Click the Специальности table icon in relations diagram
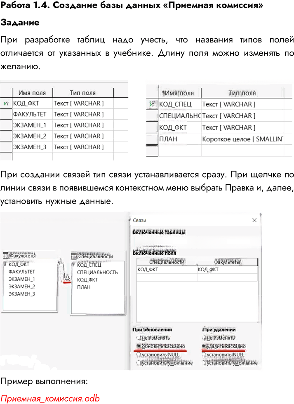Viewport: 294px width, 404px height. pyautogui.click(x=74, y=256)
